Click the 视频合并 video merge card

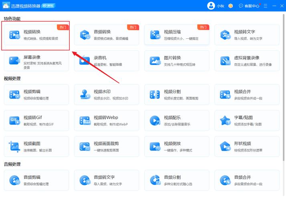[246, 94]
